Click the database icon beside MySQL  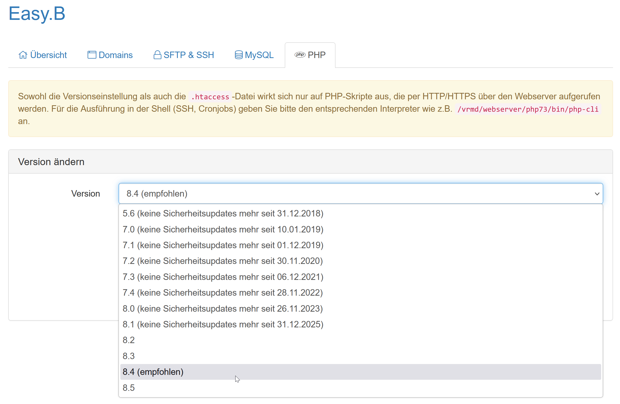pos(239,55)
